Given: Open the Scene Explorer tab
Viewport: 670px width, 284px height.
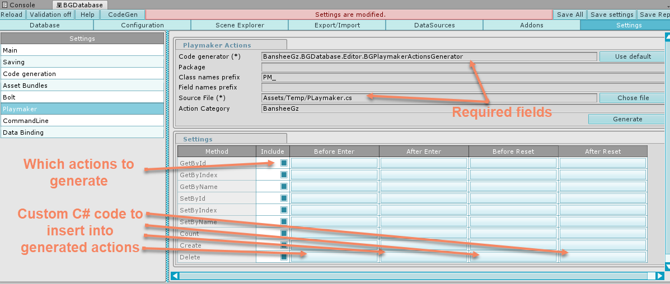Looking at the screenshot, I should (240, 25).
